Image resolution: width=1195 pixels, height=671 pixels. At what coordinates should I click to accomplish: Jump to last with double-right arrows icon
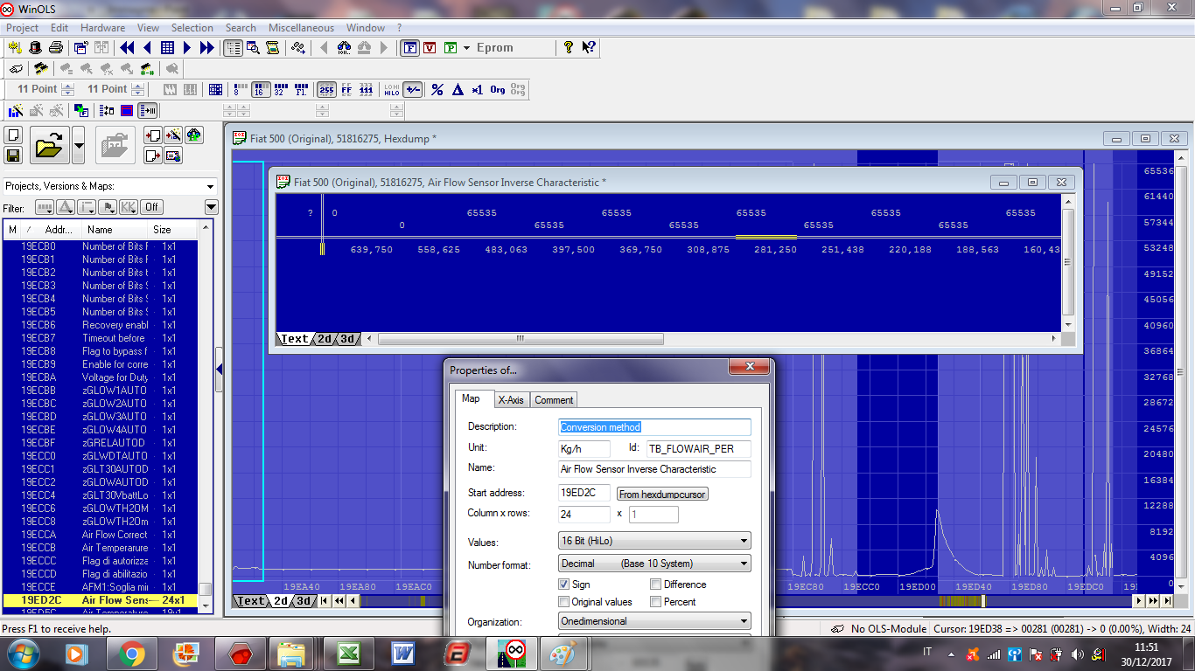[x=207, y=48]
